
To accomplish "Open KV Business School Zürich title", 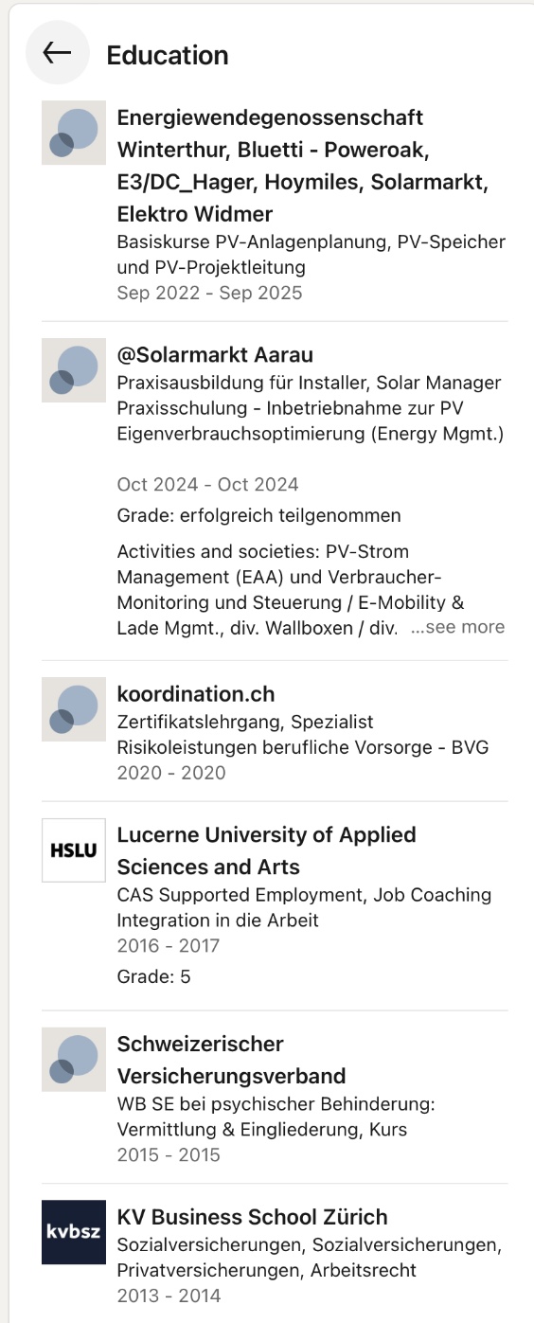I will [x=253, y=1217].
